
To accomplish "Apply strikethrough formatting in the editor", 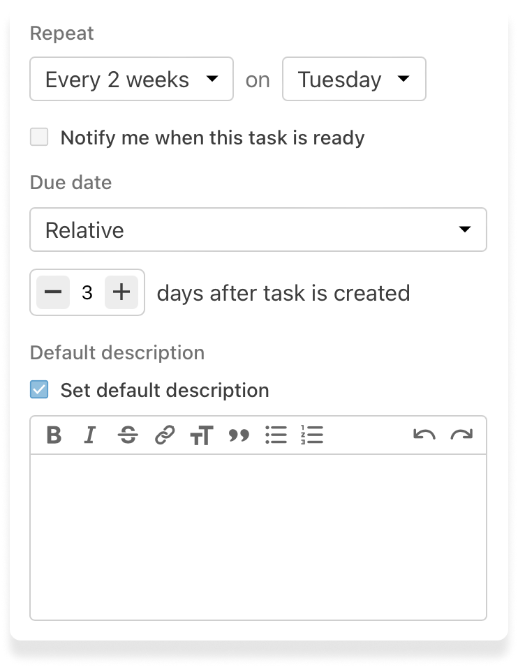I will click(128, 435).
